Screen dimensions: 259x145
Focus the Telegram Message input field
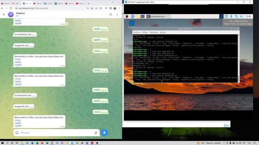coord(57,133)
